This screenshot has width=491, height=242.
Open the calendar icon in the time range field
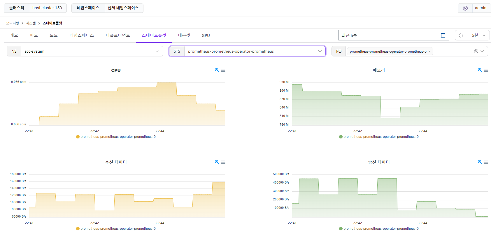pyautogui.click(x=443, y=35)
